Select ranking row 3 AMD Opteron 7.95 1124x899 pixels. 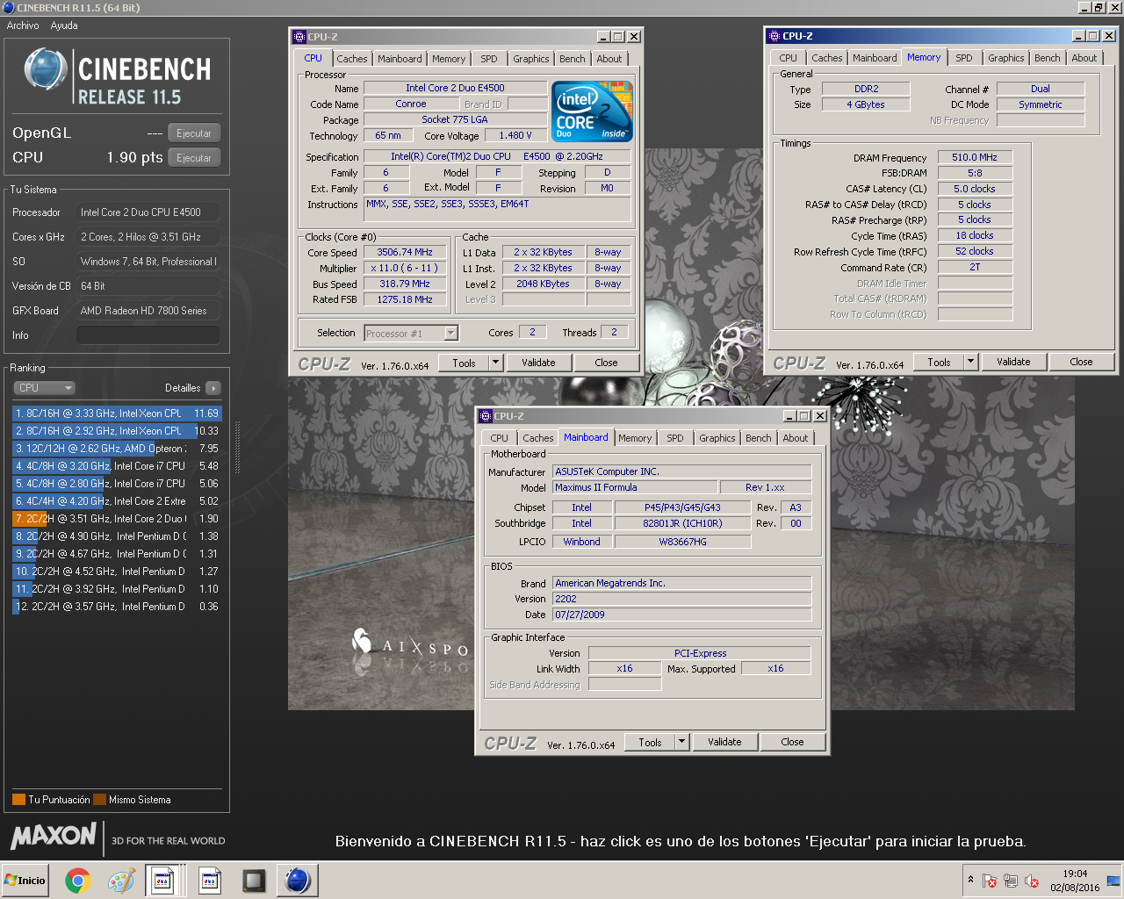pos(117,449)
